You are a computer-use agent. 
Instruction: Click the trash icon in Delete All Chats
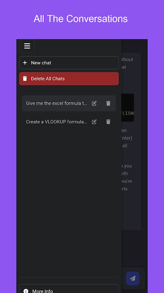click(25, 79)
